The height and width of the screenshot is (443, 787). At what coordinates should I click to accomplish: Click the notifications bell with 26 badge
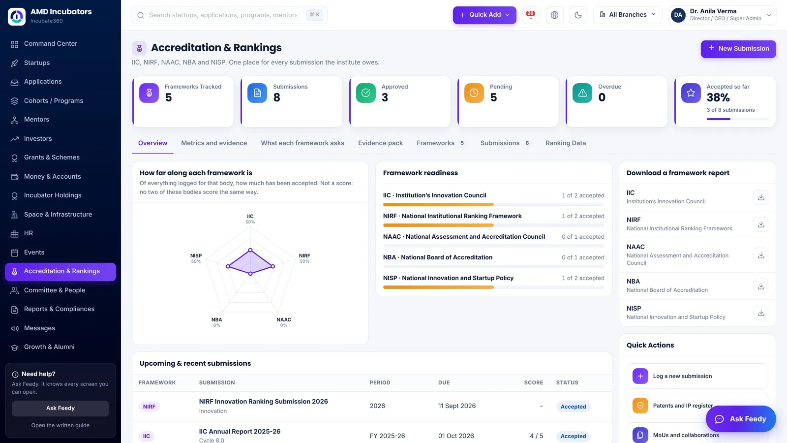tap(531, 15)
